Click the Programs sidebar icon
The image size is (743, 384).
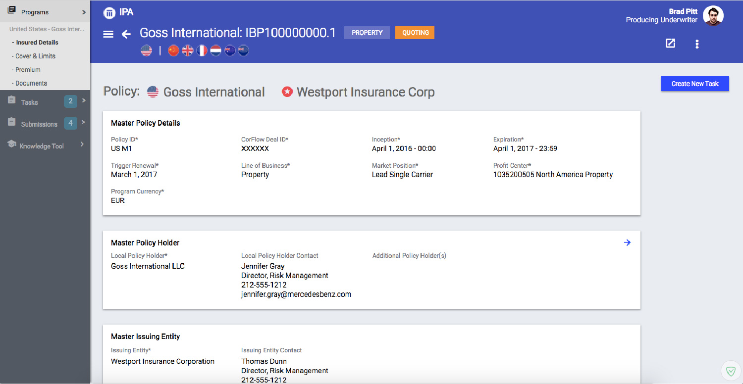point(11,10)
